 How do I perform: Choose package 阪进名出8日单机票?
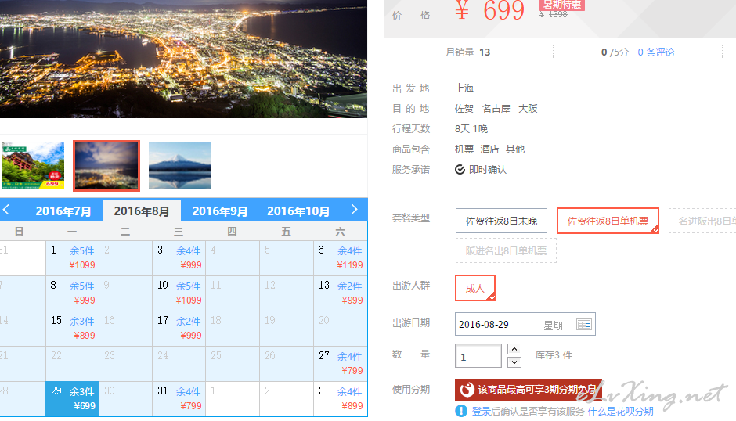coord(506,250)
